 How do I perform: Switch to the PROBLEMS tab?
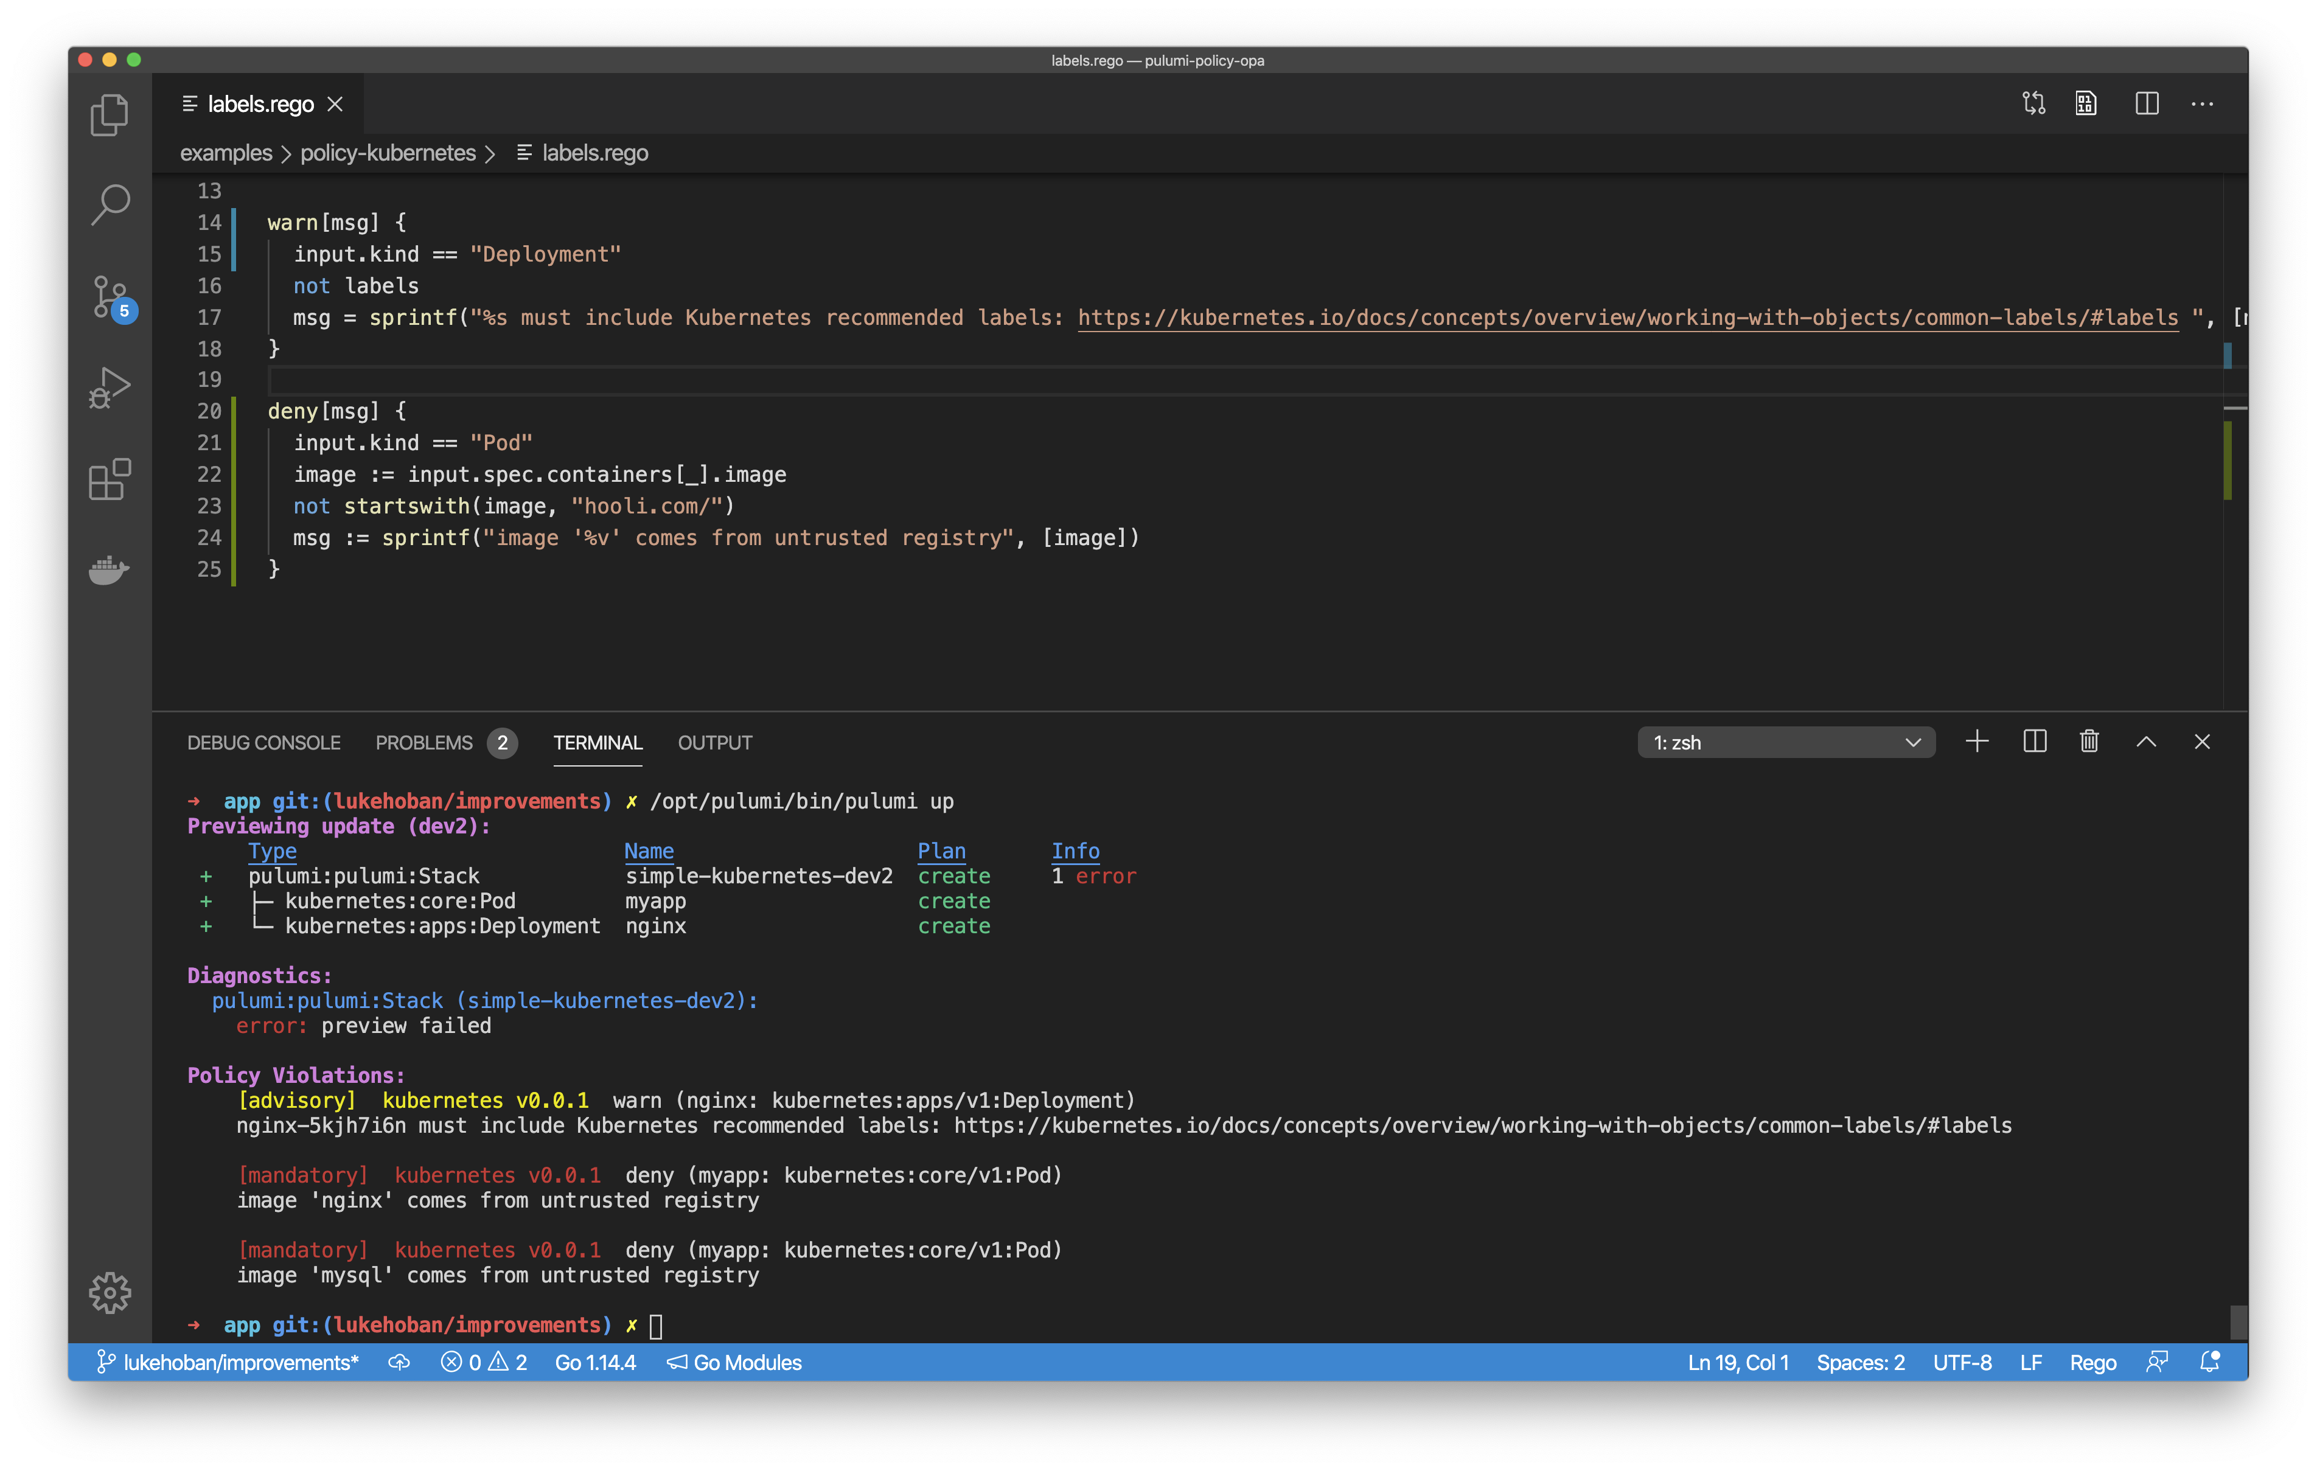pos(424,743)
